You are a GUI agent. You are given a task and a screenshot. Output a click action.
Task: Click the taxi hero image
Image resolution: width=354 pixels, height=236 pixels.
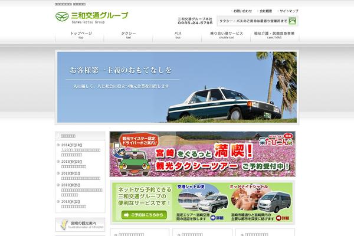coord(177,87)
